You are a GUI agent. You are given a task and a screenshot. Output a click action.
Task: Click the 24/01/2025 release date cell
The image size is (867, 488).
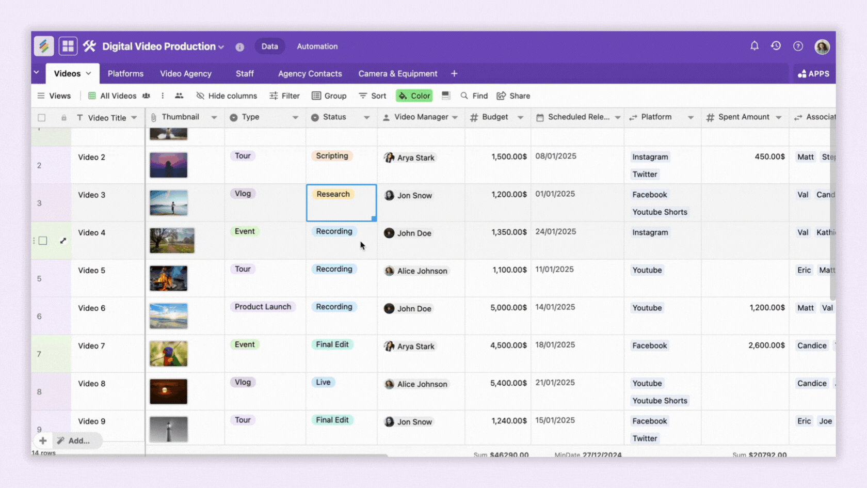[577, 240]
